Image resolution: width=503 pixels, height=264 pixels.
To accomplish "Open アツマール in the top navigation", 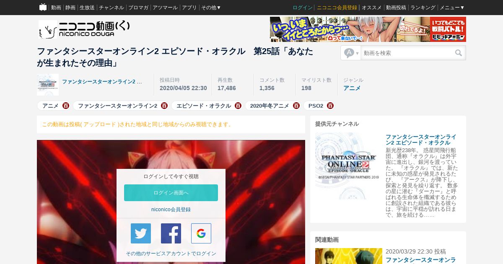I will [x=165, y=8].
